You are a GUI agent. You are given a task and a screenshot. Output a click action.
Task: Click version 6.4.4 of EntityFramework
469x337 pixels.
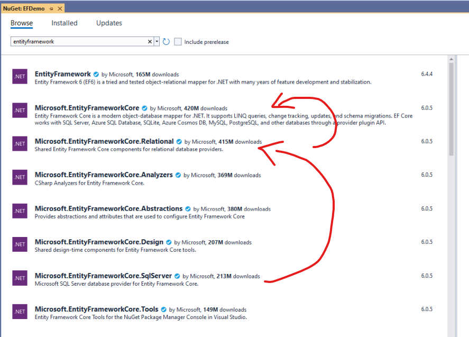(427, 74)
